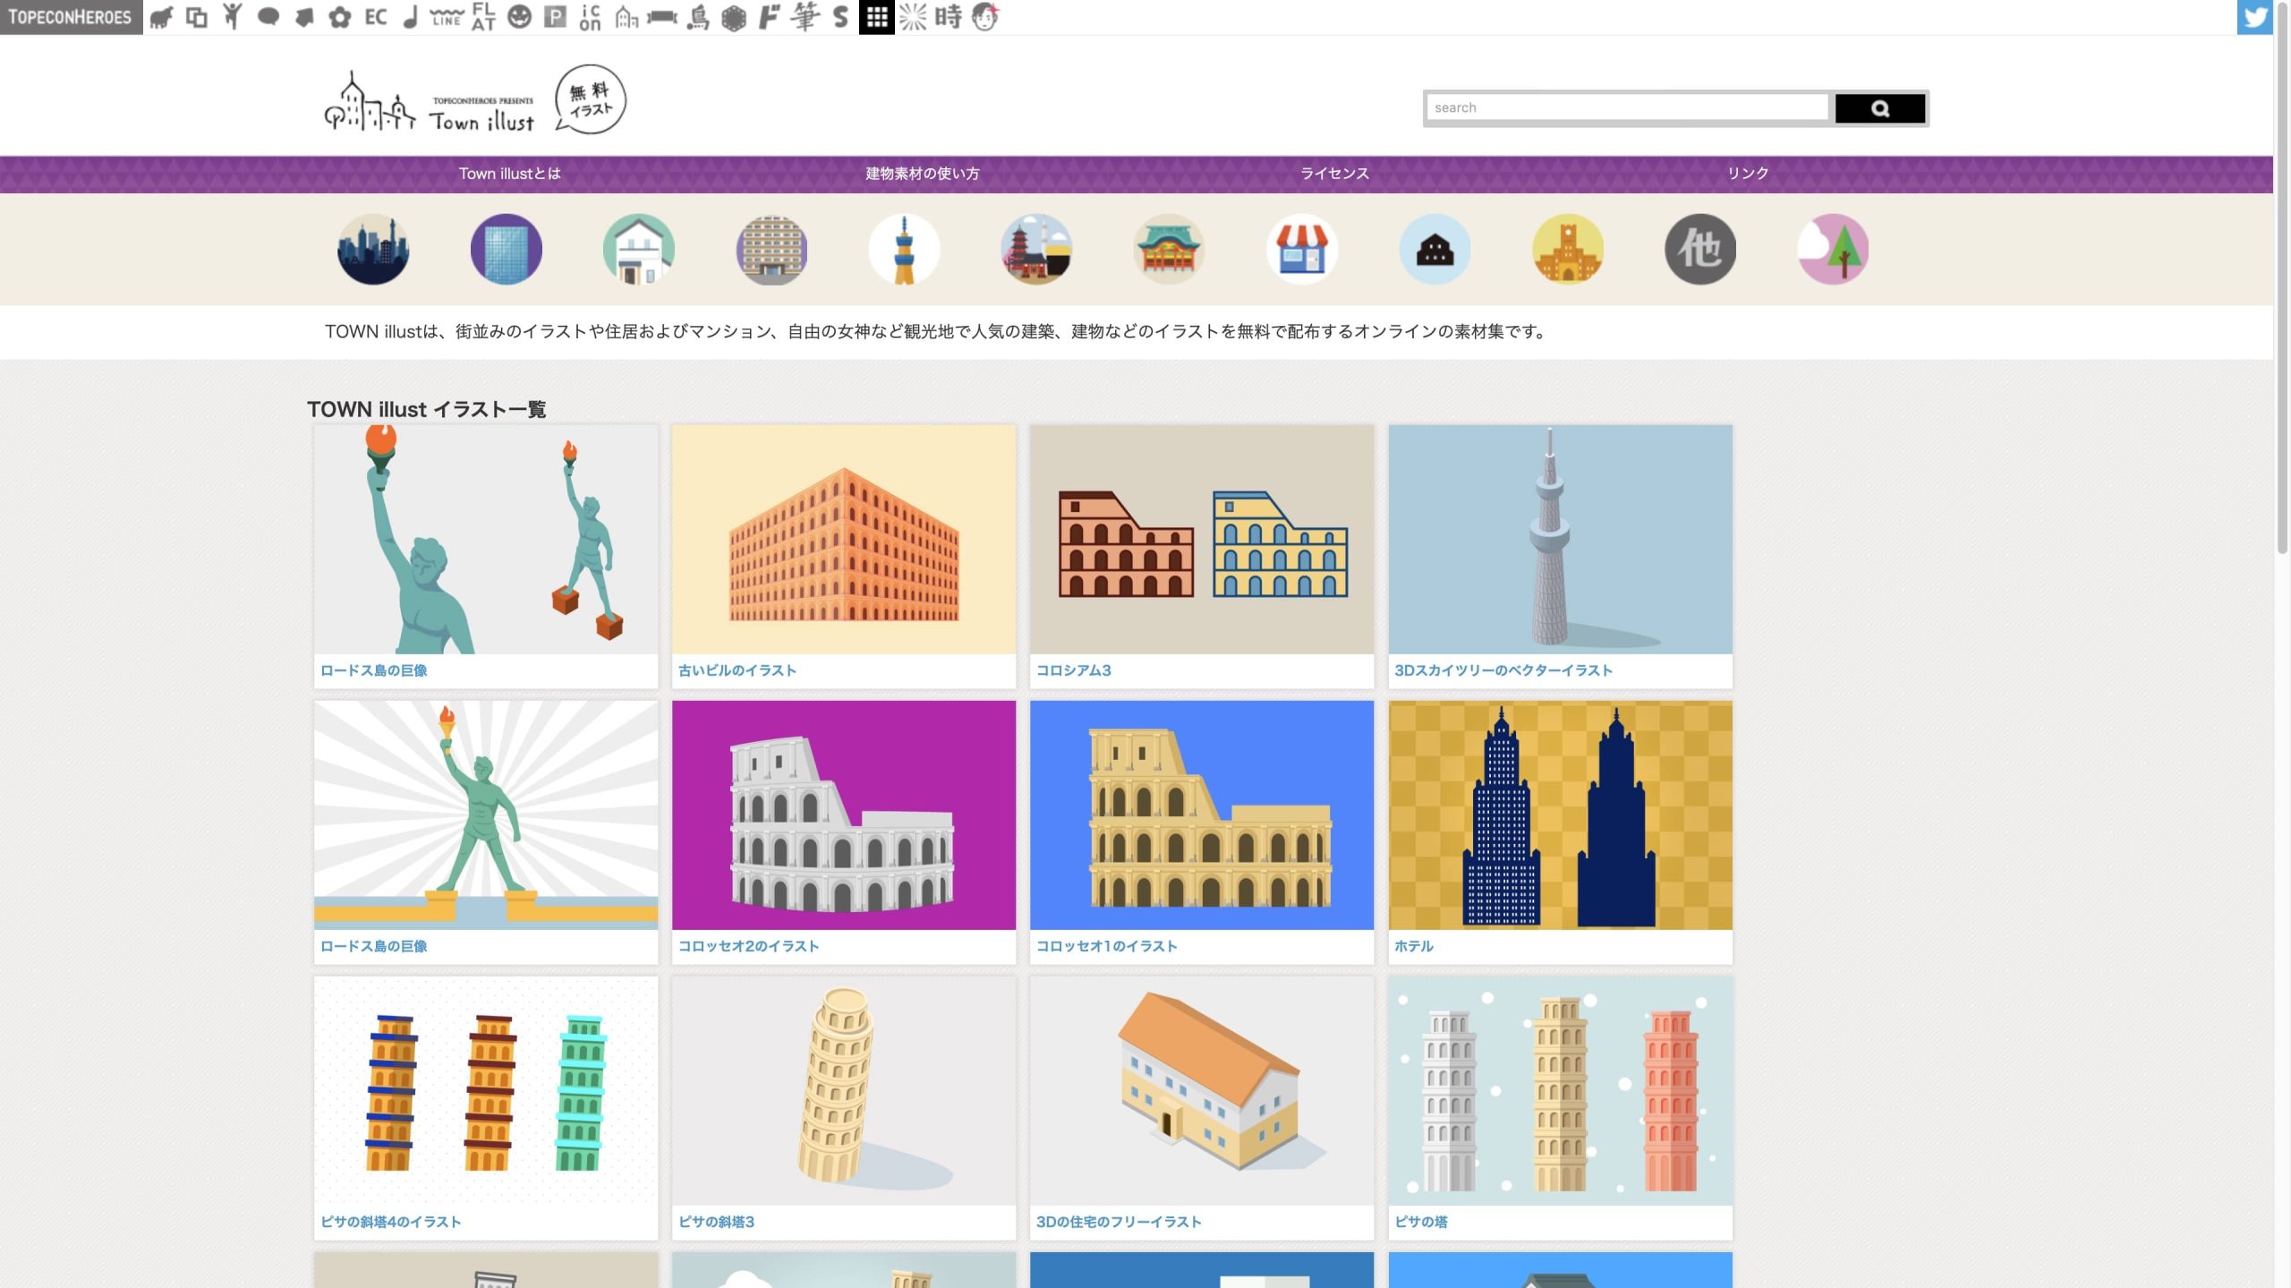Screen dimensions: 2291x1288
Task: Click the music note icon in top bar
Action: (410, 17)
